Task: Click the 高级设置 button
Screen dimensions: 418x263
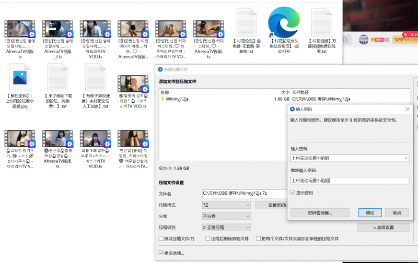Action: click(384, 228)
